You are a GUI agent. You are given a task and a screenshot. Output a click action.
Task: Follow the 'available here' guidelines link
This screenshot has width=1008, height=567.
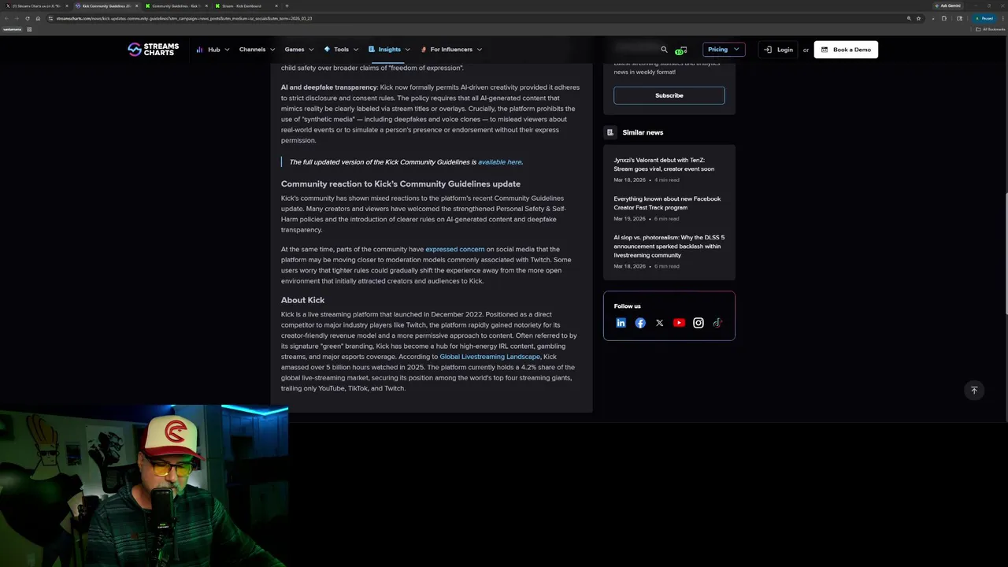(x=499, y=162)
